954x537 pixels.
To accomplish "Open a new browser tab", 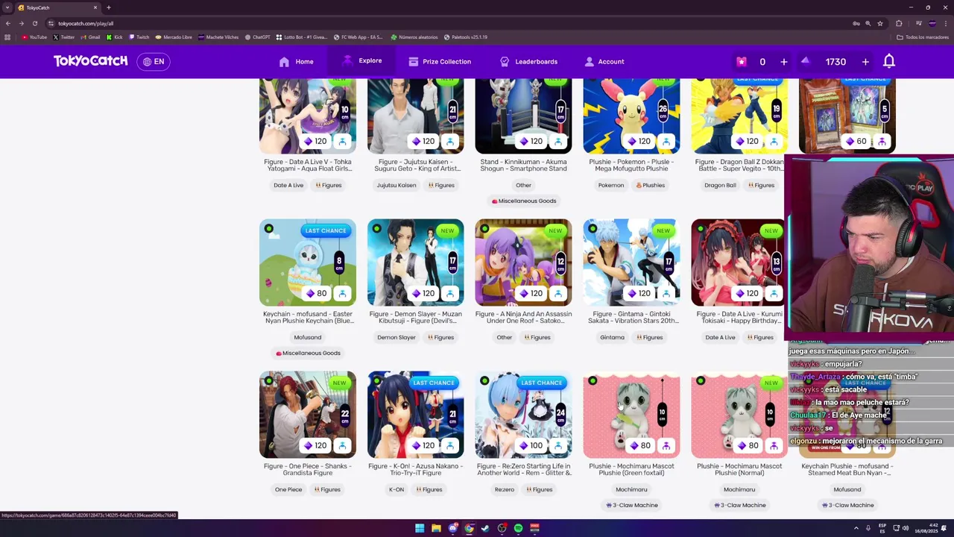I will pyautogui.click(x=109, y=7).
